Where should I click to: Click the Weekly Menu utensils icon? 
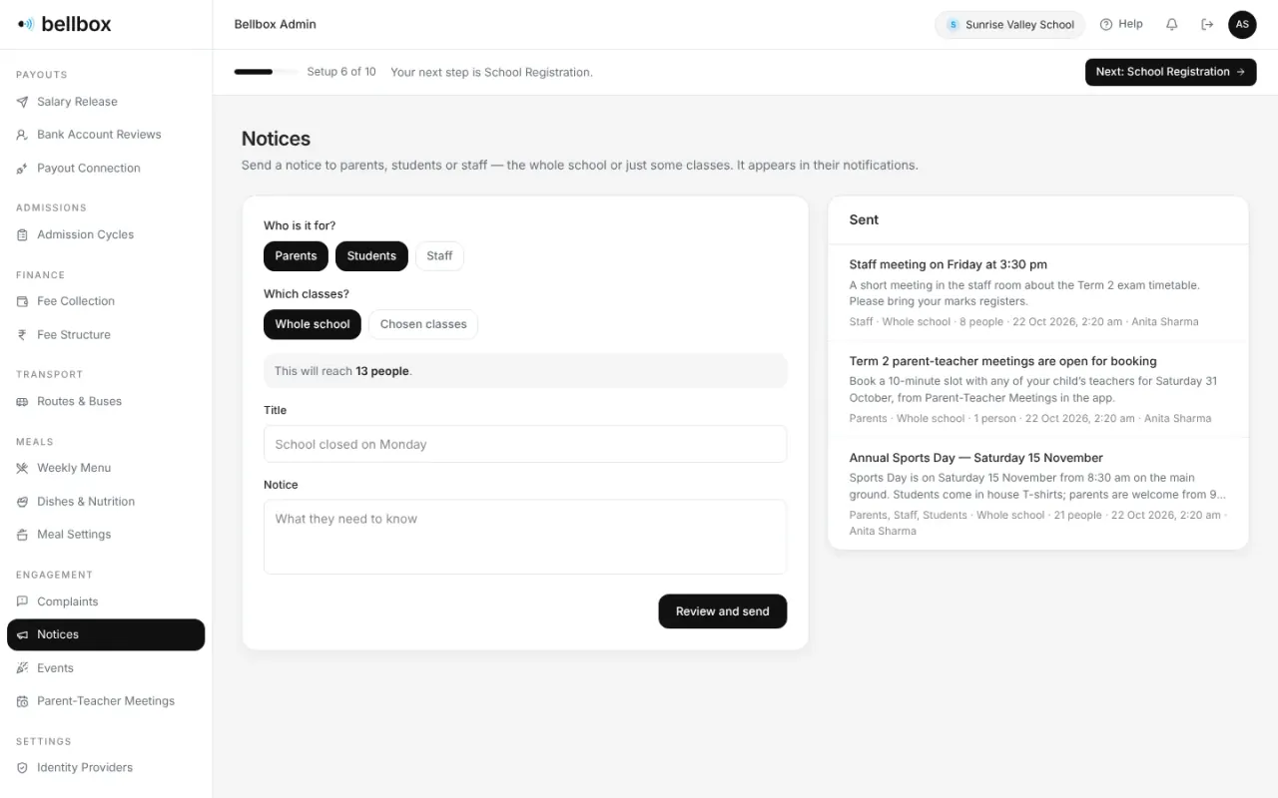click(x=22, y=468)
